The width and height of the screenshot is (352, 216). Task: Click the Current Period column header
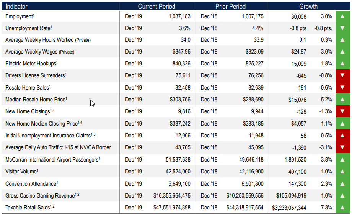click(x=156, y=7)
